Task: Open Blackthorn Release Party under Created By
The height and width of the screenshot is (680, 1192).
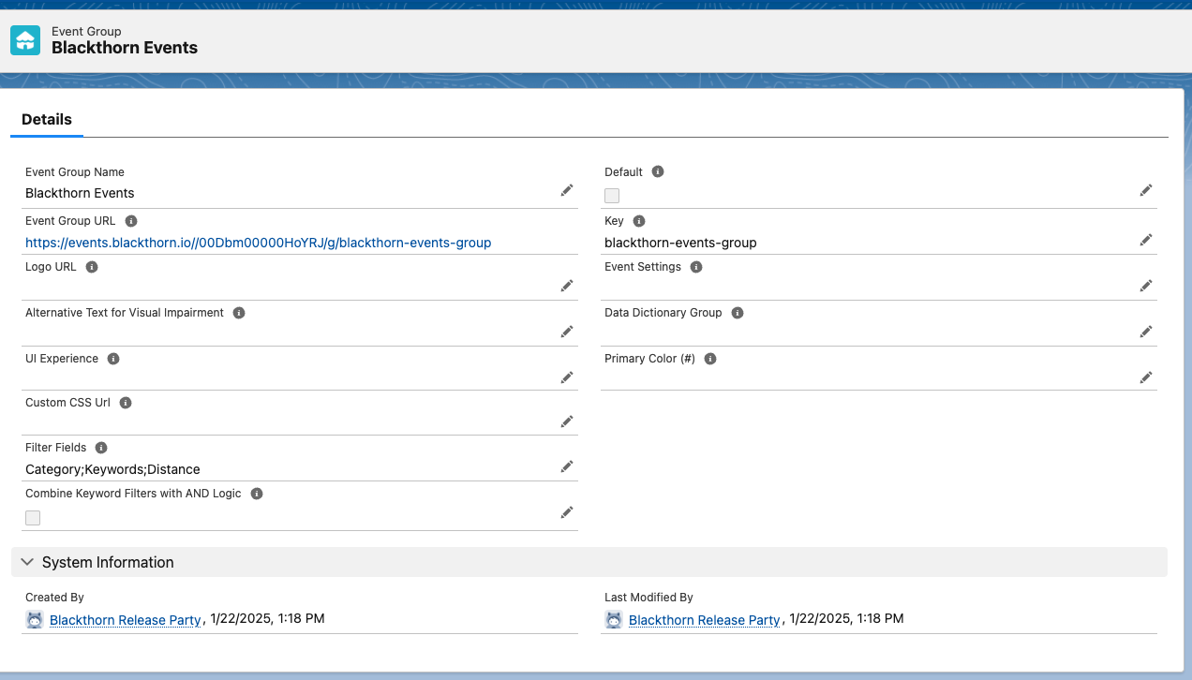Action: click(x=126, y=620)
